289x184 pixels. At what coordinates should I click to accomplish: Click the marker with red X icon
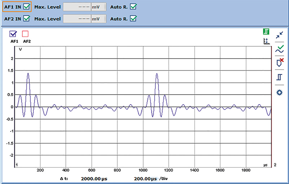[x=280, y=63]
